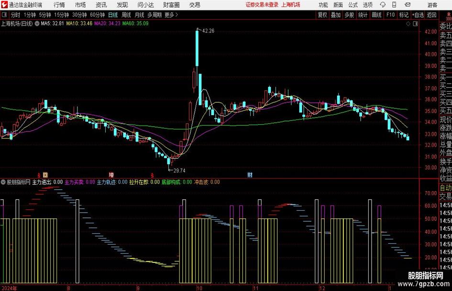The width and height of the screenshot is (452, 291).
Task: Switch to the 5分钟 period tab
Action: pos(45,15)
